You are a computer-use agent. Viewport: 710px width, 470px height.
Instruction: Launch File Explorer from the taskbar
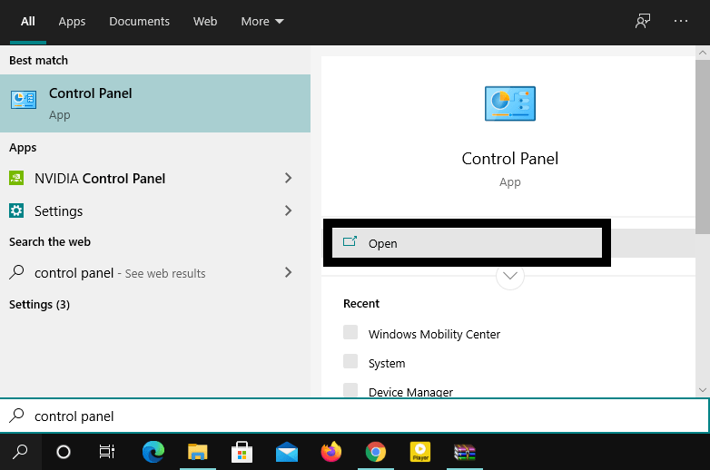(197, 451)
